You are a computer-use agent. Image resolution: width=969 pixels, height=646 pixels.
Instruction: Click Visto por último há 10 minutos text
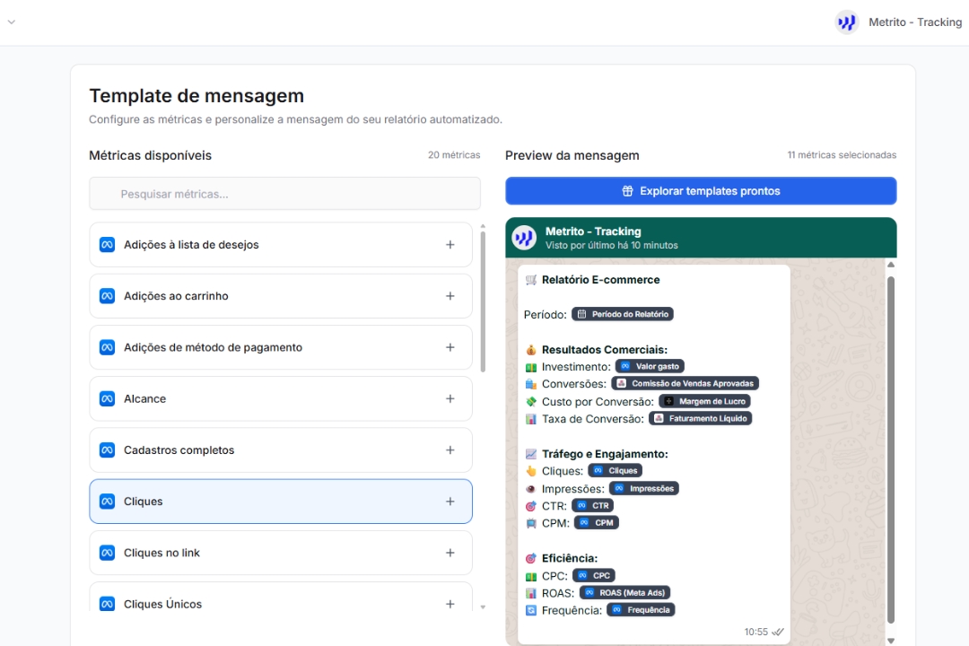[x=612, y=246]
